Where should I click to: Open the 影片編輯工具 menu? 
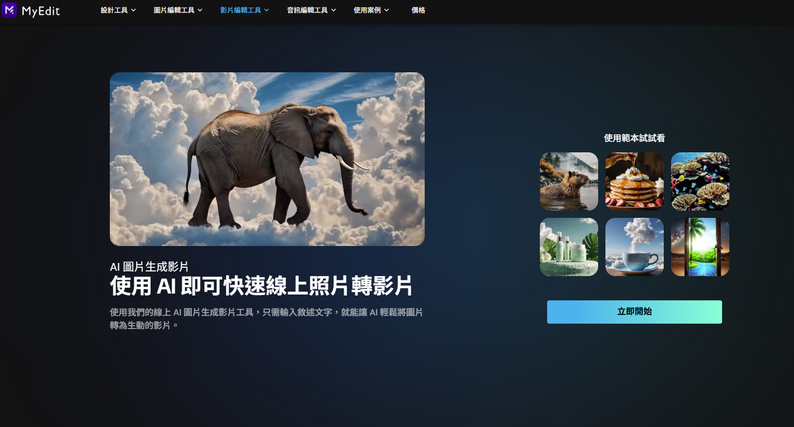click(x=241, y=10)
